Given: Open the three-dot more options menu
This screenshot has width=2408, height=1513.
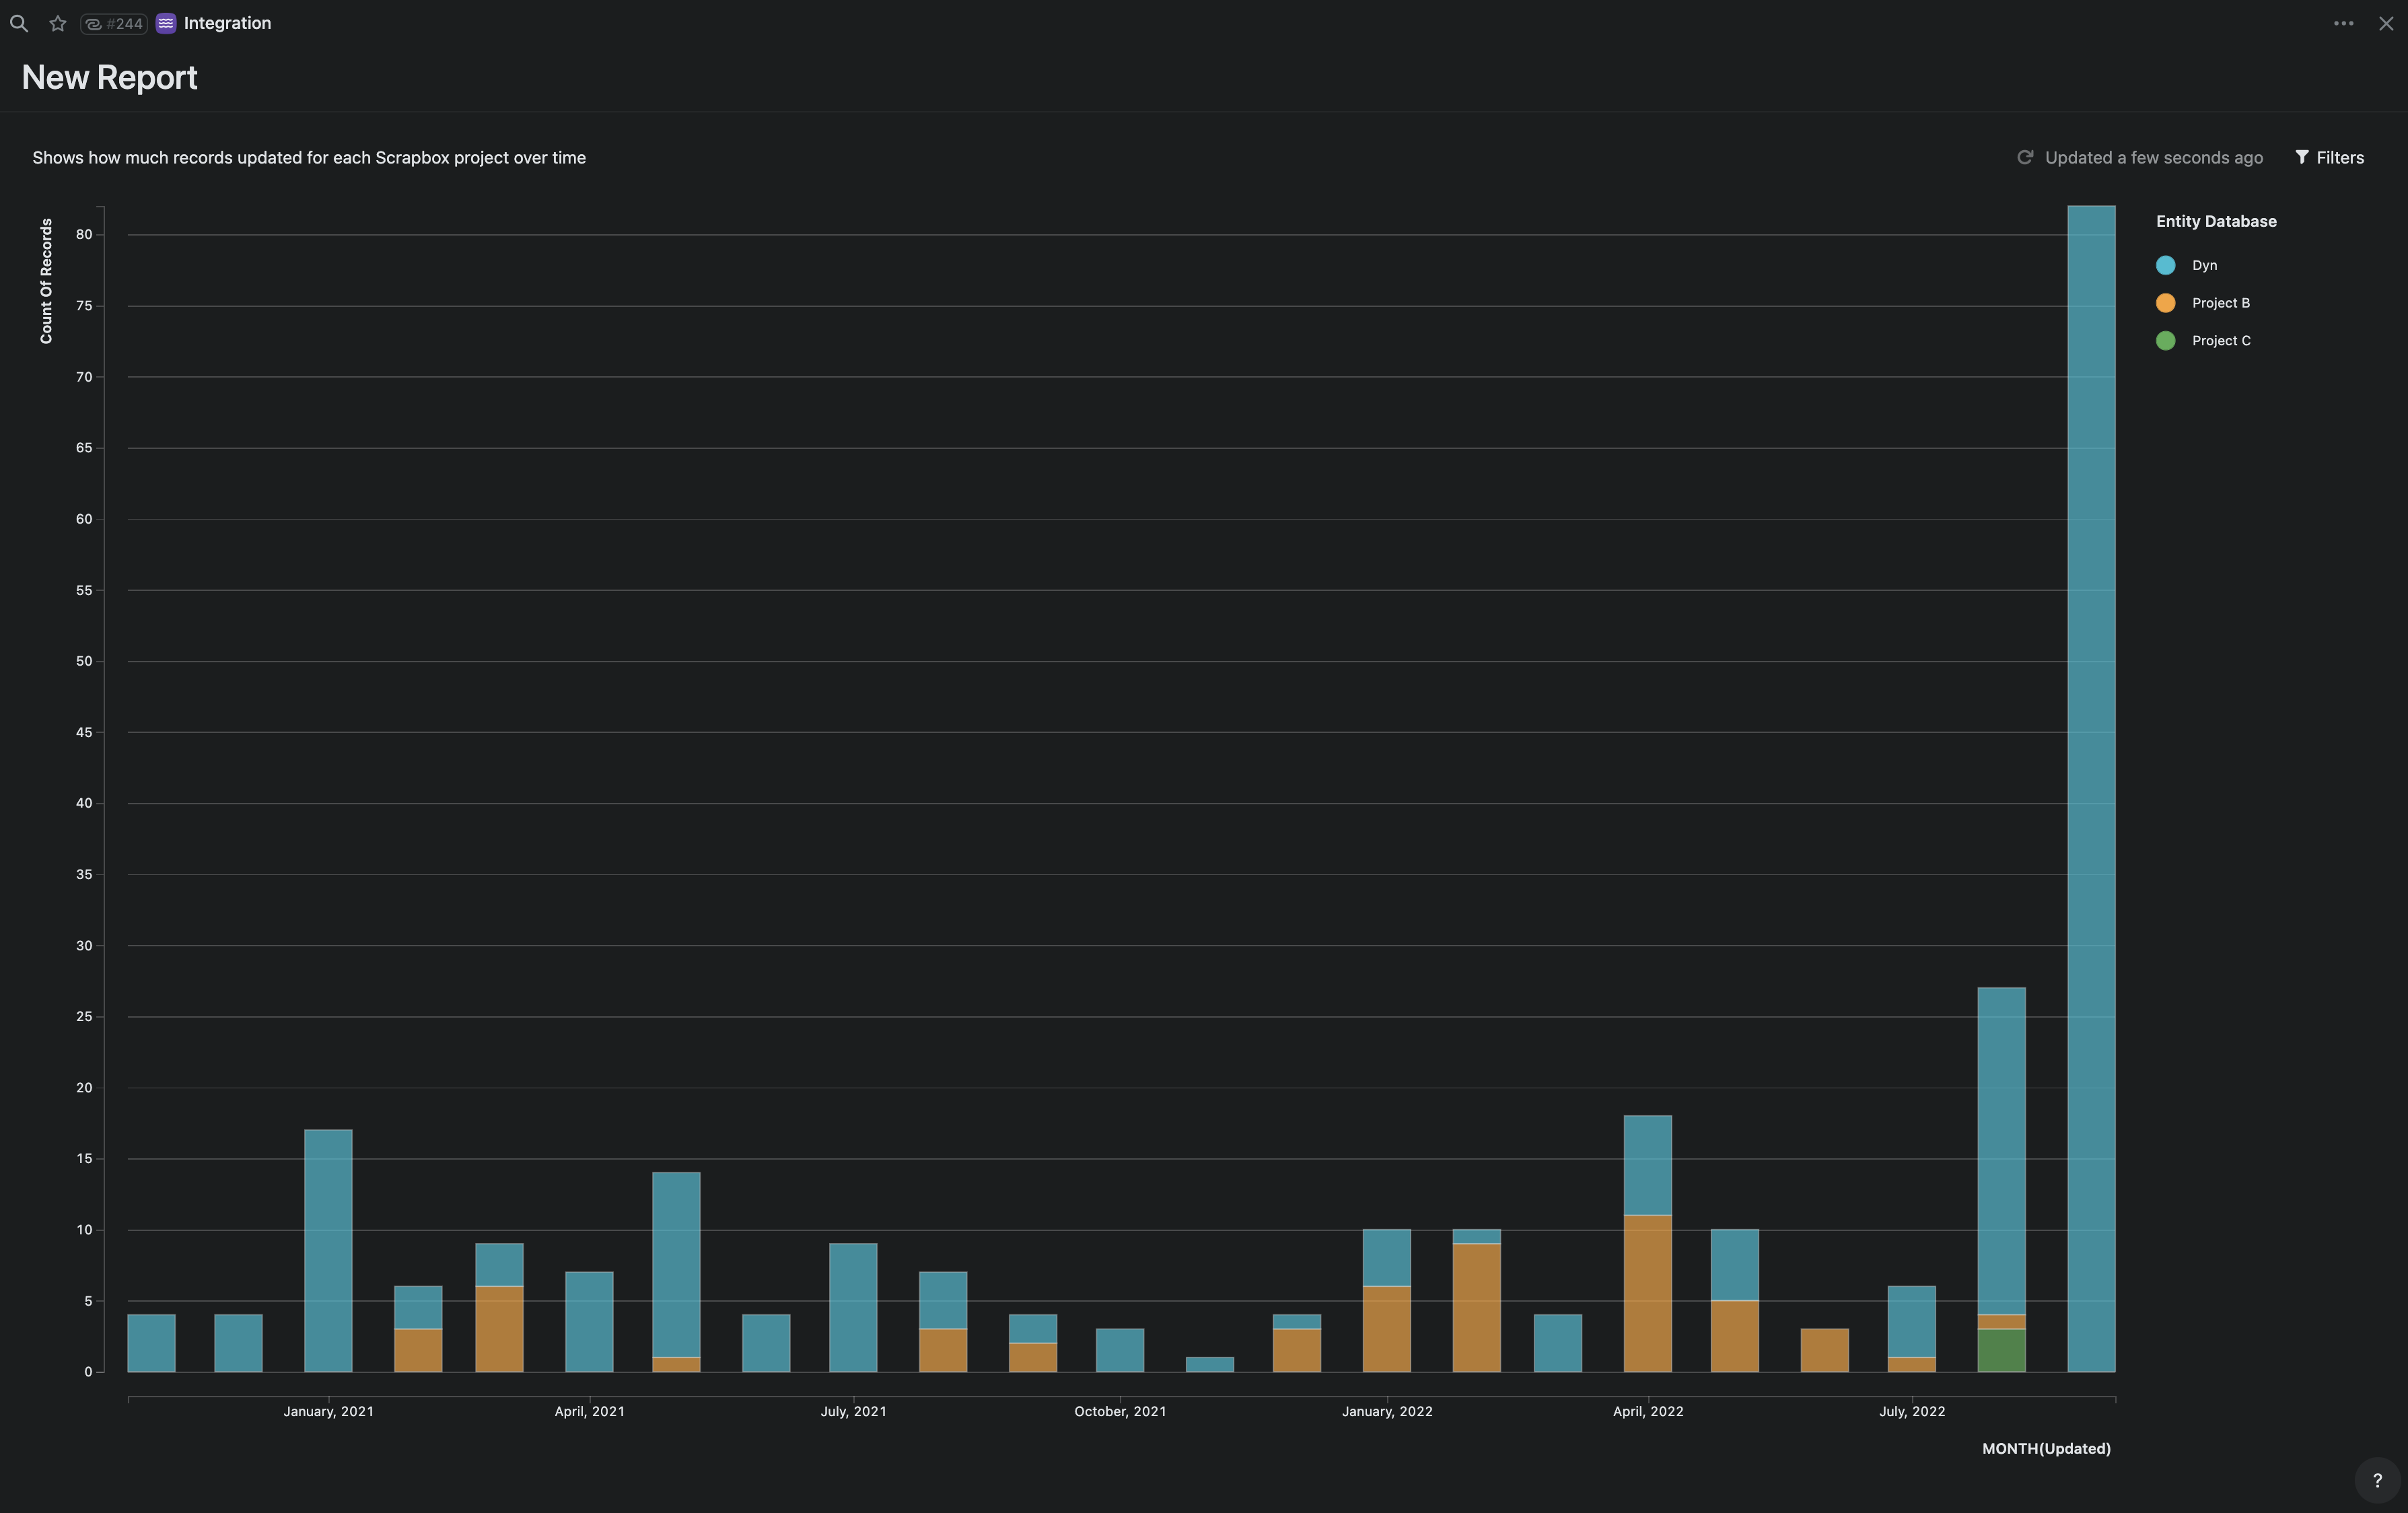Looking at the screenshot, I should (2343, 23).
